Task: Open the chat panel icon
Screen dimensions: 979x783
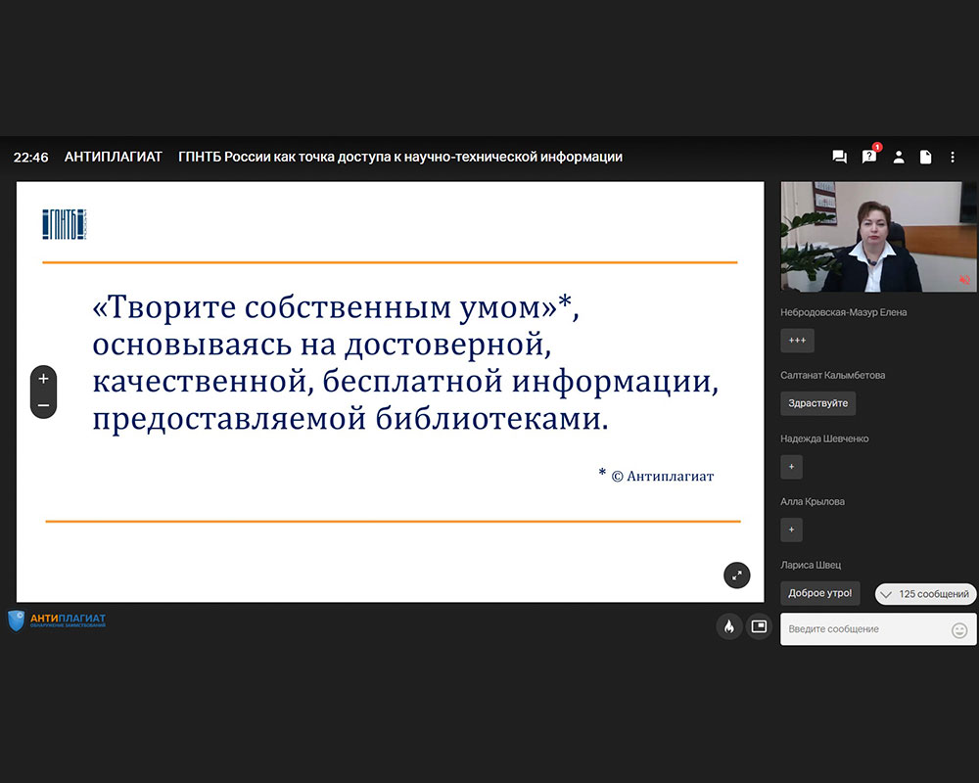Action: click(839, 158)
